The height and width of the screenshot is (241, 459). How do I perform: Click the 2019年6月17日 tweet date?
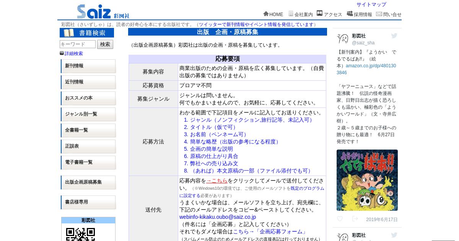point(382,220)
